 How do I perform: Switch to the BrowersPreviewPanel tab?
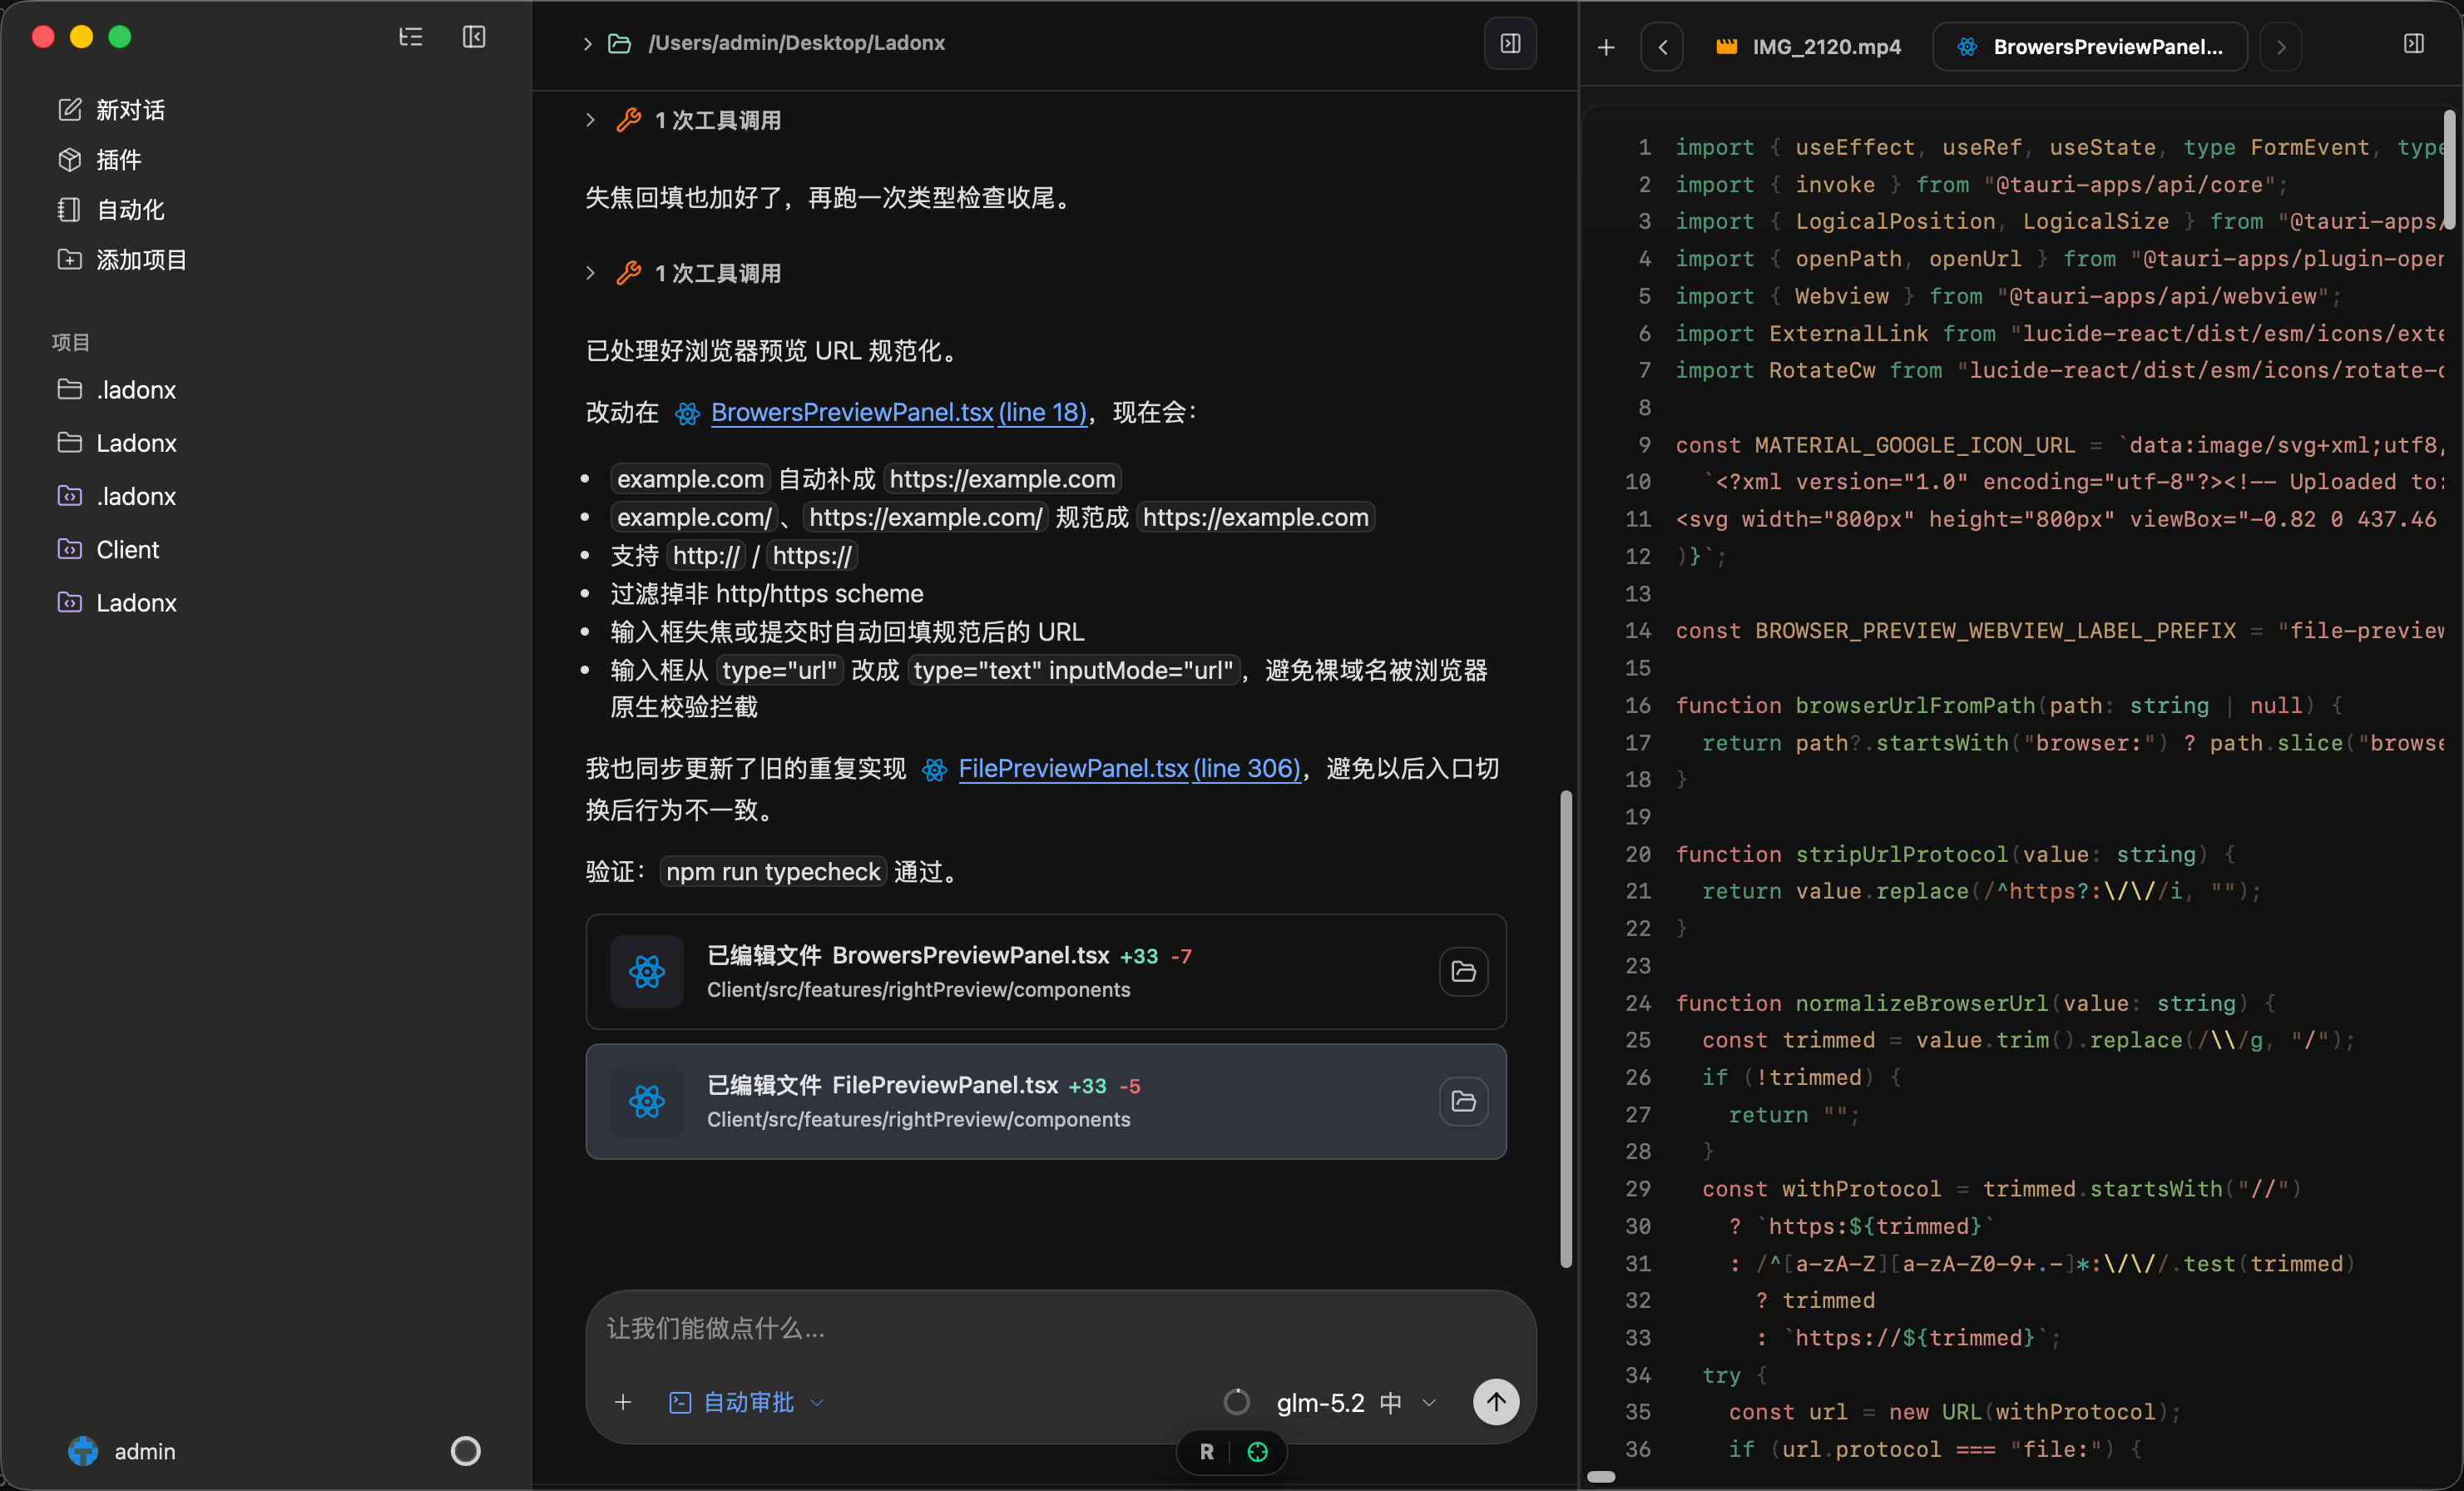pos(2090,47)
